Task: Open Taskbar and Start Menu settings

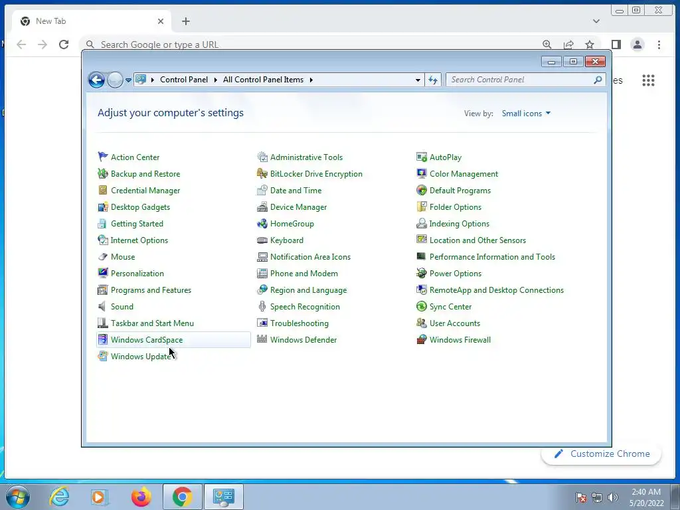Action: pyautogui.click(x=152, y=323)
